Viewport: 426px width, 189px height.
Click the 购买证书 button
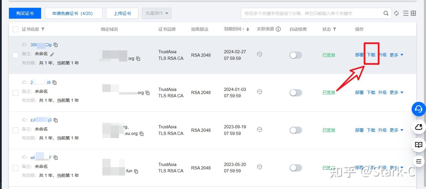point(25,13)
